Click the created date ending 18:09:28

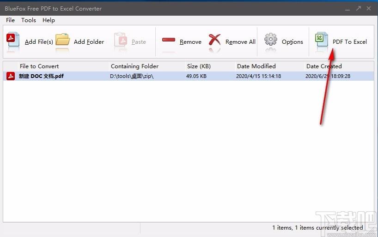(x=328, y=76)
